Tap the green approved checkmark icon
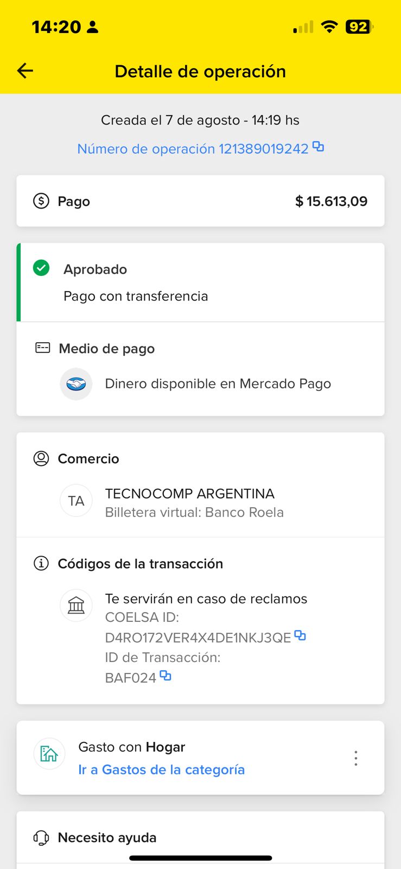 (41, 268)
